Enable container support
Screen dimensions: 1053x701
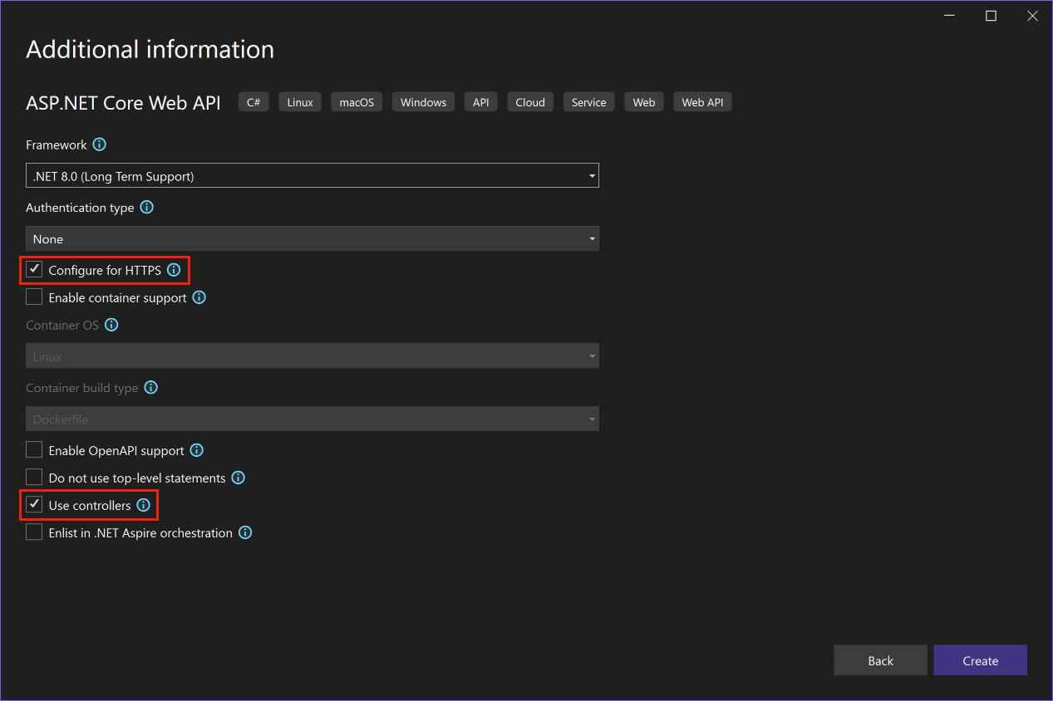click(x=34, y=297)
